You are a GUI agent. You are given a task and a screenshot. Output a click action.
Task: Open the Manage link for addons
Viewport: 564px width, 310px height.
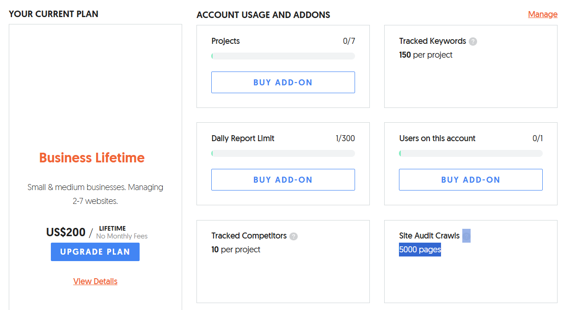tap(543, 14)
